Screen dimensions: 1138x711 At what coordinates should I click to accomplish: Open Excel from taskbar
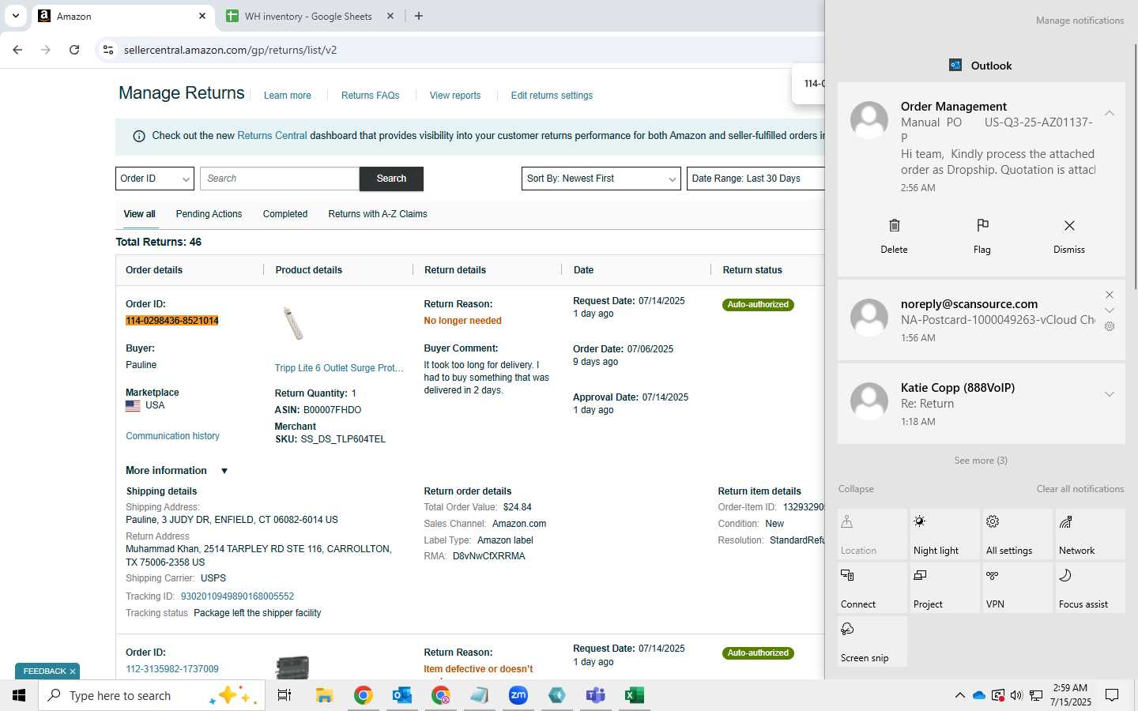(x=634, y=695)
